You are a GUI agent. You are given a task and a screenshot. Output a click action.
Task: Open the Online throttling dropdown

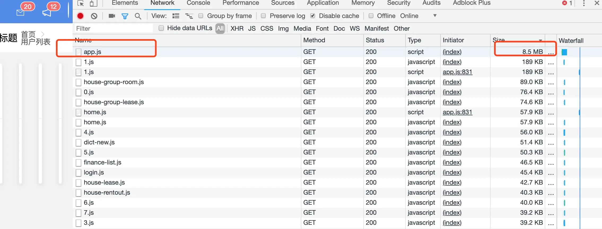tap(418, 16)
